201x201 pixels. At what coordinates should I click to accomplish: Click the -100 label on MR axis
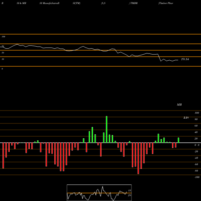tap(197, 177)
